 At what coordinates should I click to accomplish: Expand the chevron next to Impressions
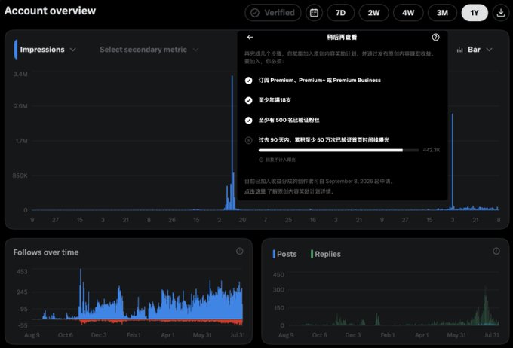(73, 50)
